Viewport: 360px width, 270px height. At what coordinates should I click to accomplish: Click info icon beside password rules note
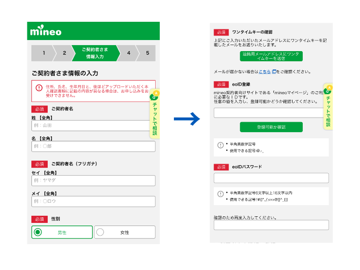click(221, 194)
